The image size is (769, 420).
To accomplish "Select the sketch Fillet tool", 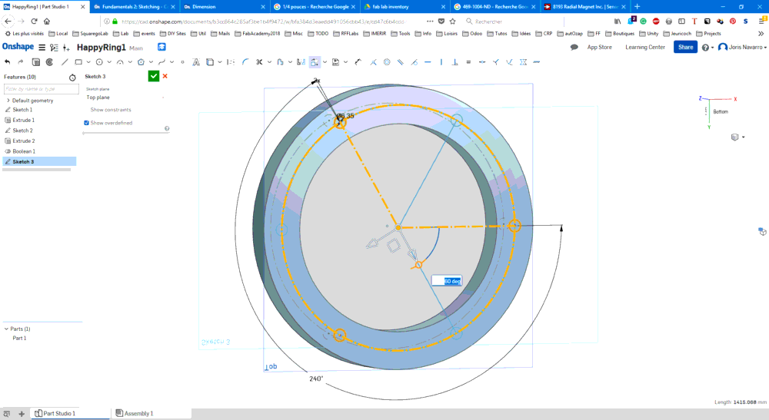I will click(x=245, y=62).
